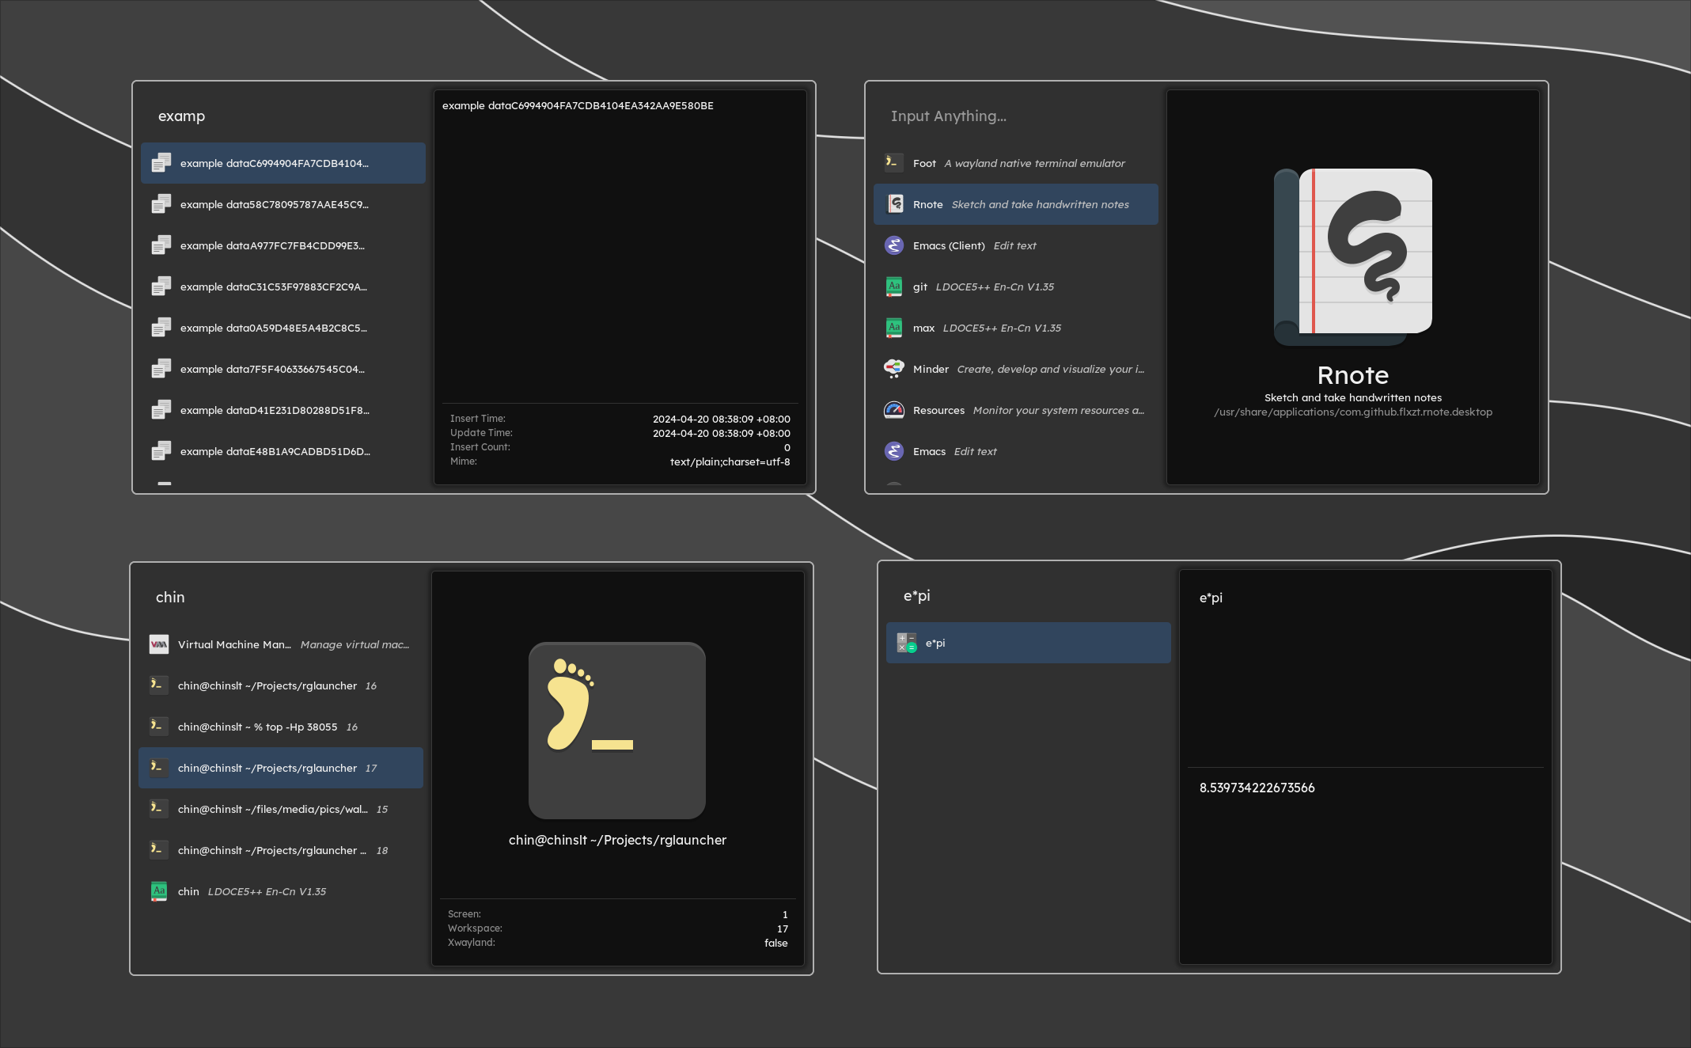This screenshot has height=1048, width=1691.
Task: Click the clipboard icon beside example dataD41E231D80288D51F8
Action: pos(161,410)
